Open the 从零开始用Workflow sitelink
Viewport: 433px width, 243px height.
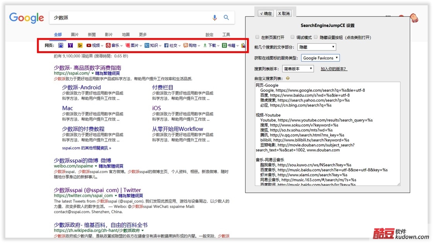point(177,129)
